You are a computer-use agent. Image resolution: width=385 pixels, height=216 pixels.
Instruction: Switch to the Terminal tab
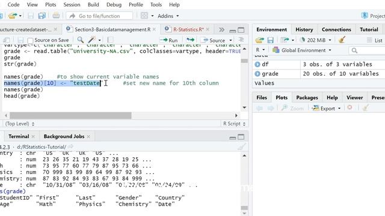tap(19, 136)
